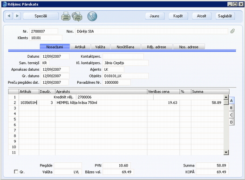Click the PVN field 10.60

point(117,166)
